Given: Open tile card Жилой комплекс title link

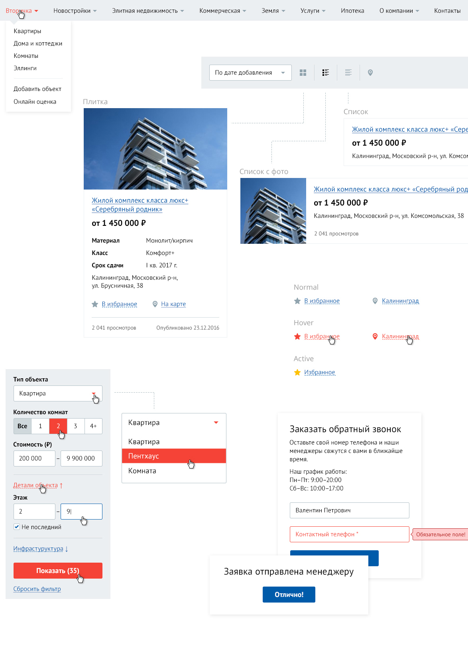Looking at the screenshot, I should click(x=140, y=205).
